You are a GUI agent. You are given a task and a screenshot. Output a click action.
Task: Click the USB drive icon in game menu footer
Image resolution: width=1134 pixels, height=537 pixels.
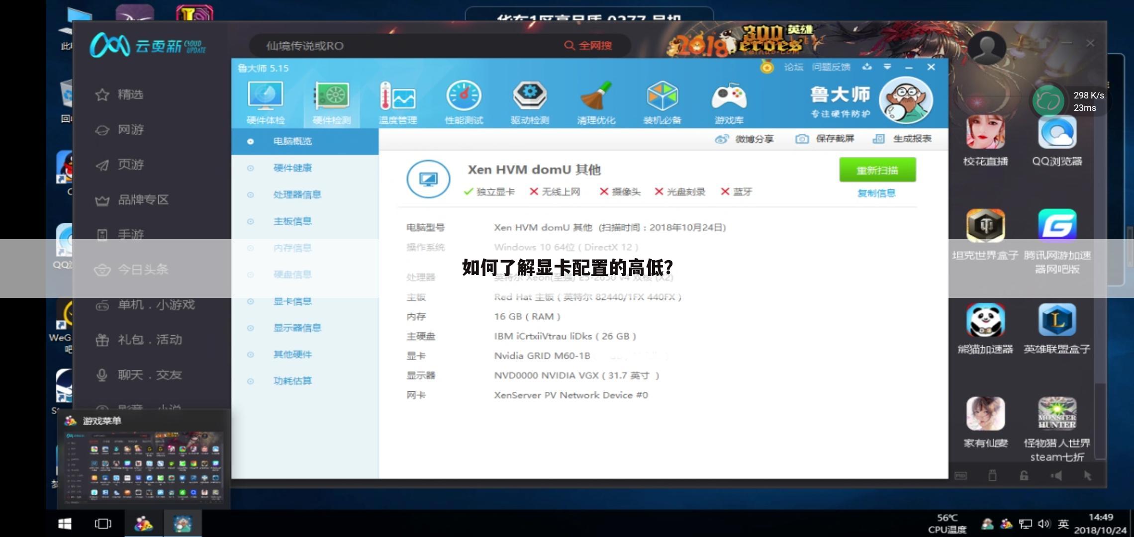992,475
